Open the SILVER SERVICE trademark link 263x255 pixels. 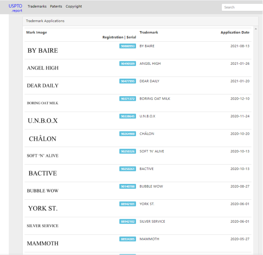pos(152,222)
